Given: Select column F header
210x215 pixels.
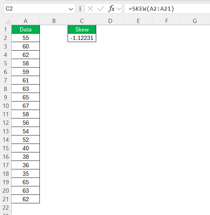Looking at the screenshot, I should tap(167, 21).
